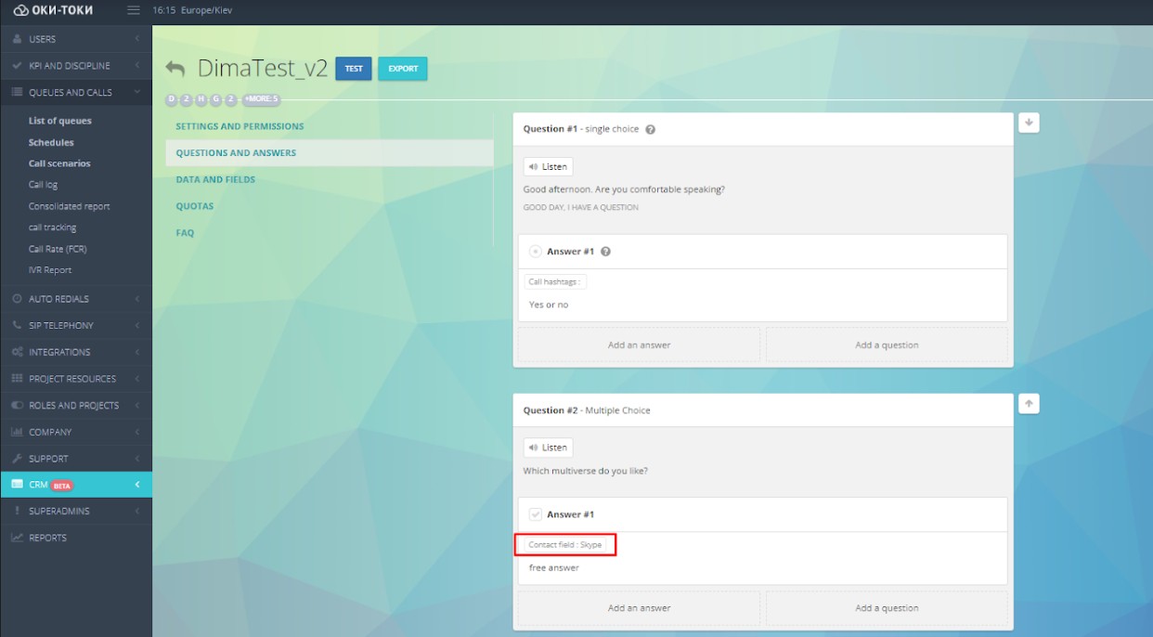Move Question #2 up with arrow button

[x=1029, y=403]
